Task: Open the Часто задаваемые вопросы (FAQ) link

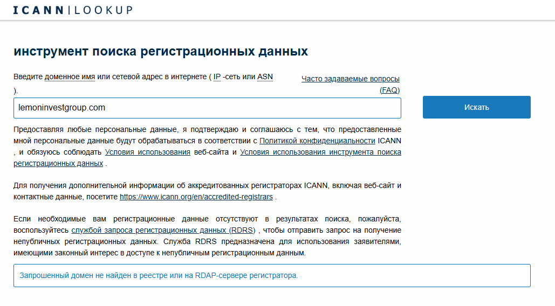Action: pyautogui.click(x=351, y=84)
